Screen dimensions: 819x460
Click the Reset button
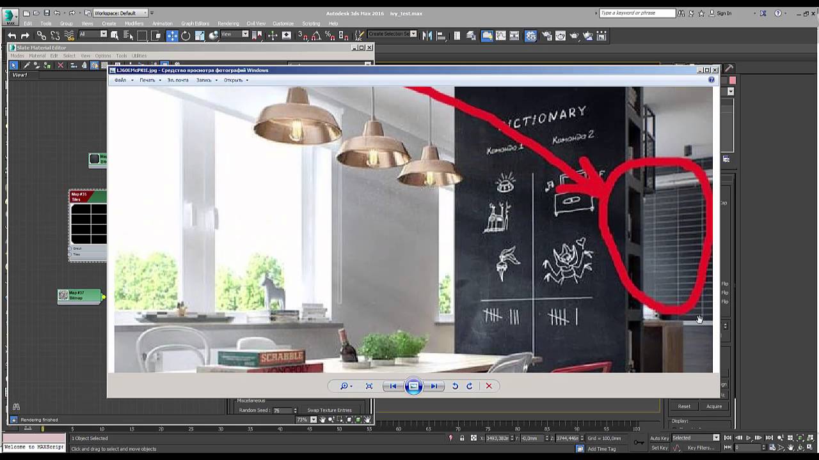point(684,406)
